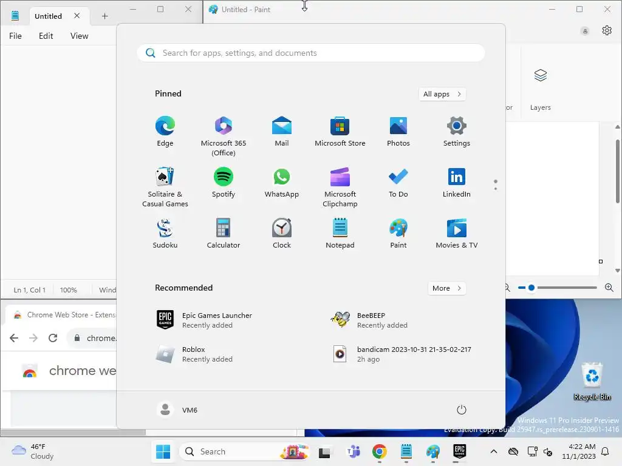
Task: Add a new tab in Notepad
Action: click(x=104, y=16)
